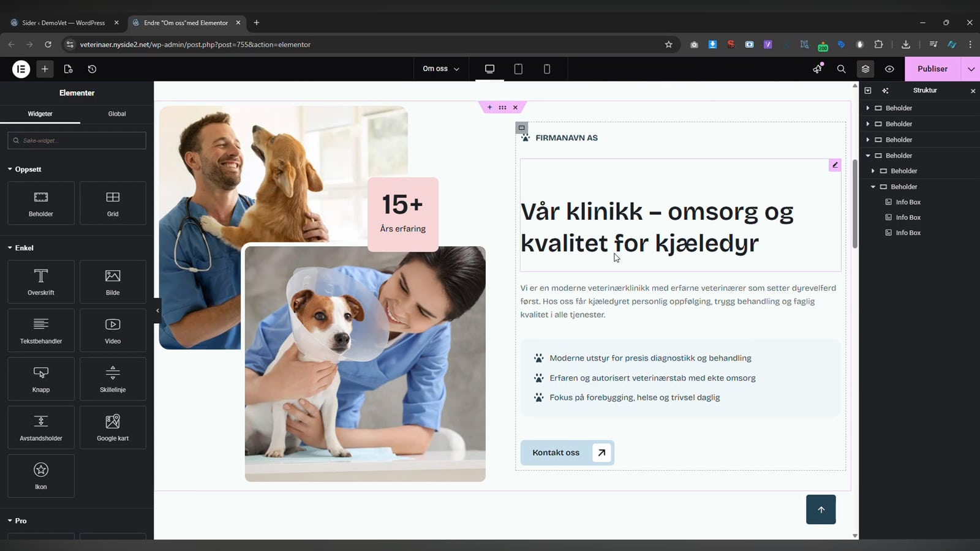
Task: Expand the first Beholder in Struktur
Action: pos(868,108)
